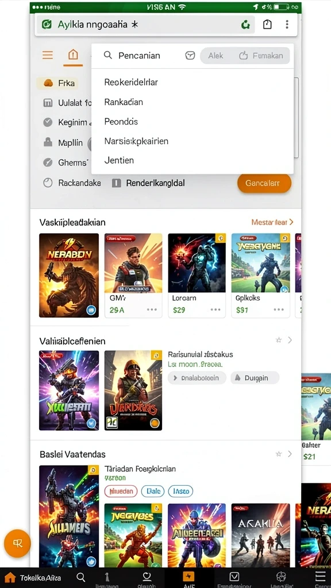Favorite the Valtiräplcefienien section with star
The height and width of the screenshot is (588, 331).
279,340
